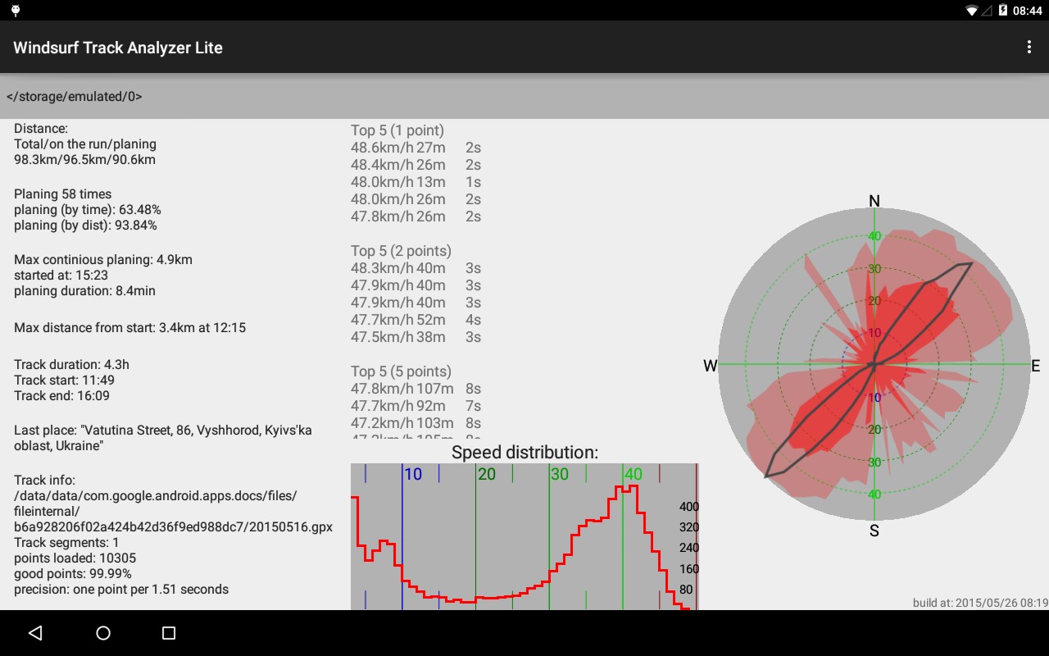Screen dimensions: 1049x656
Task: Click planing duration: 8.4min
Action: point(84,291)
